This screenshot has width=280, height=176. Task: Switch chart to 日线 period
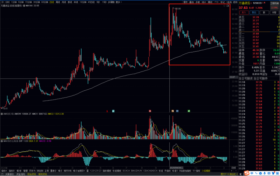click(x=52, y=2)
